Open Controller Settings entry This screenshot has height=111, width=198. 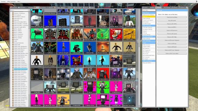tap(147, 27)
